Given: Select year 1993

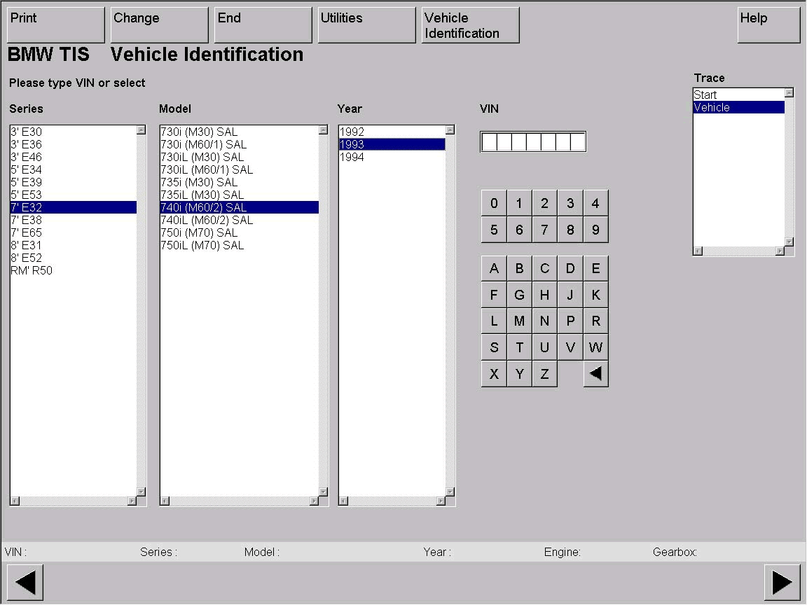Looking at the screenshot, I should click(x=392, y=144).
